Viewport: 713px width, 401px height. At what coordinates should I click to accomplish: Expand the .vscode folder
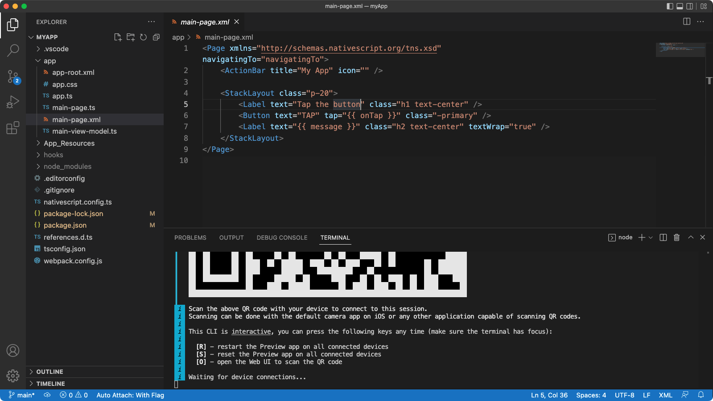(x=95, y=49)
